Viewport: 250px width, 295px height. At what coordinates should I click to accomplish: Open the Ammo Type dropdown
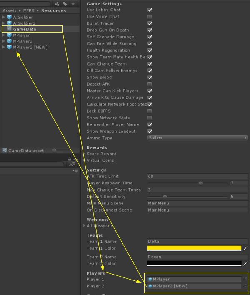click(197, 138)
